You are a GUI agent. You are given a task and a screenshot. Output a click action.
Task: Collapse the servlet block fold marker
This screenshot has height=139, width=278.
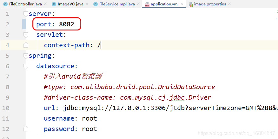pyautogui.click(x=26, y=35)
